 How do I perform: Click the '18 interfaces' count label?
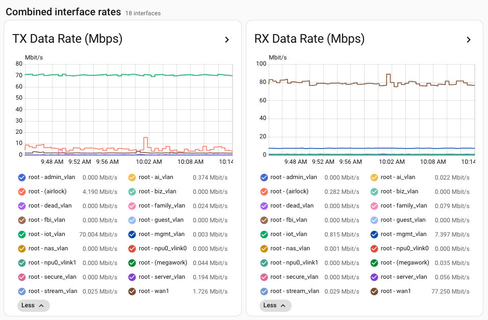(143, 13)
